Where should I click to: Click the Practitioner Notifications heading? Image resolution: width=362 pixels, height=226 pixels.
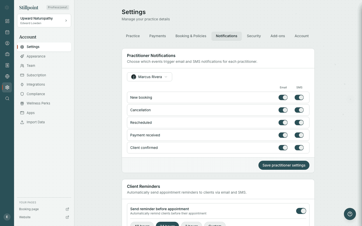click(x=151, y=55)
